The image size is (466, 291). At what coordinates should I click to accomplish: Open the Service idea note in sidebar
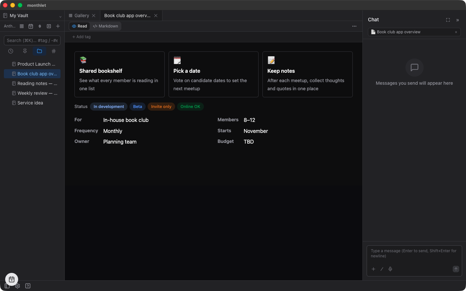click(x=32, y=103)
